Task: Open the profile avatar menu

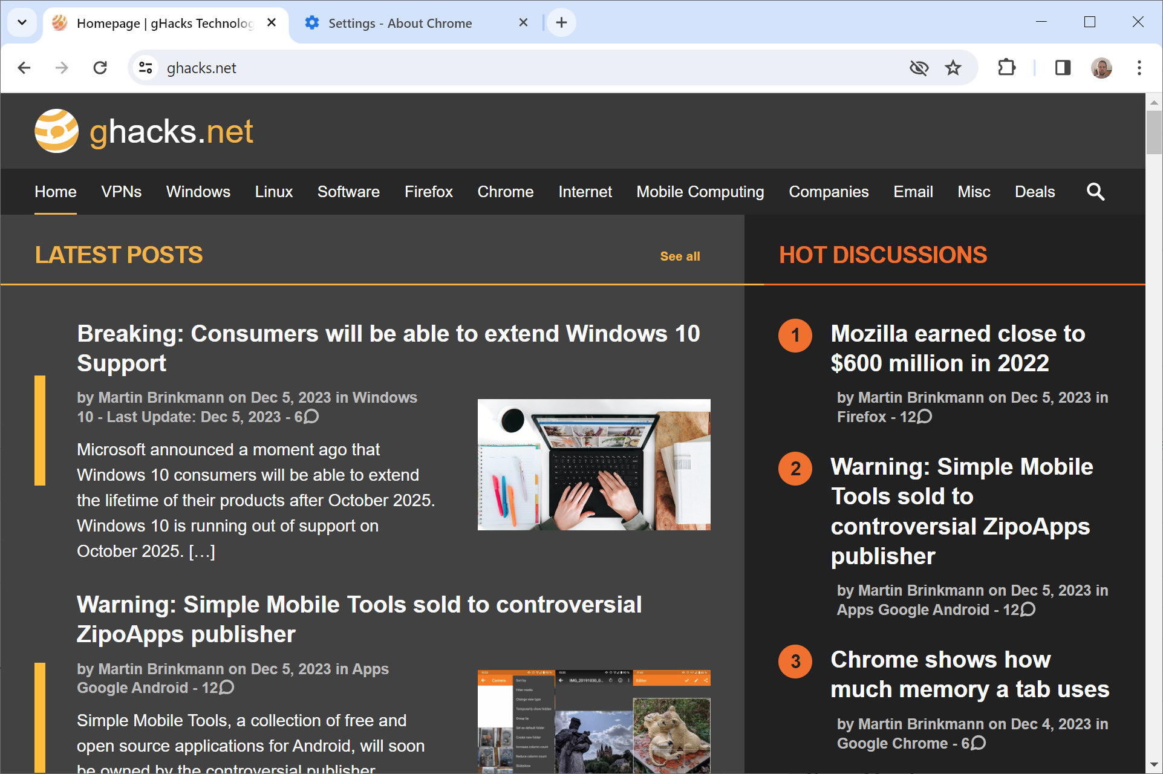Action: point(1101,68)
